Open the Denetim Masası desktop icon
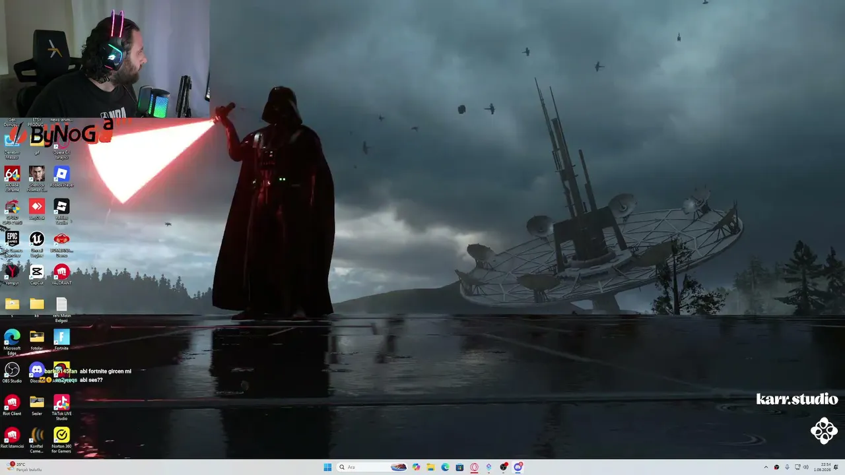 pyautogui.click(x=12, y=146)
